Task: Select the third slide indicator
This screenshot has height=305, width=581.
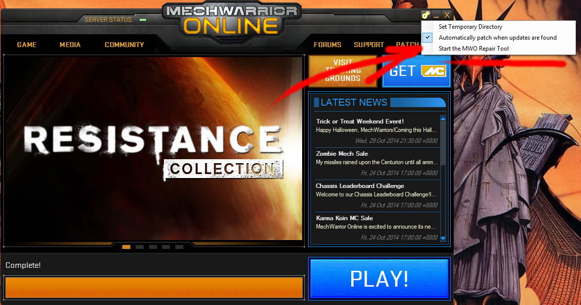Action: point(153,247)
